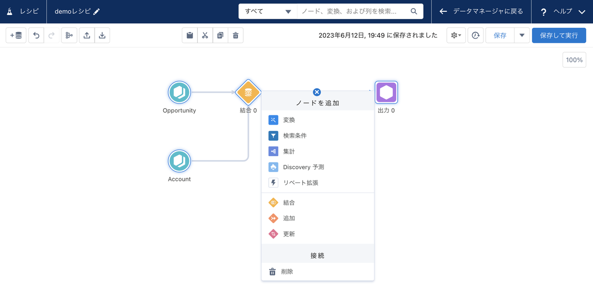Click the node search input field
Screen dimensions: 593x286
coord(354,11)
